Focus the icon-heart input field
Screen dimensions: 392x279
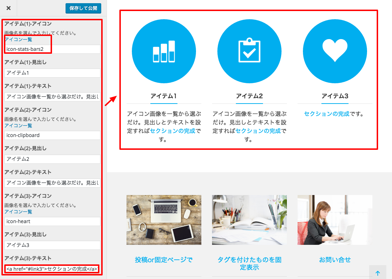pos(52,221)
